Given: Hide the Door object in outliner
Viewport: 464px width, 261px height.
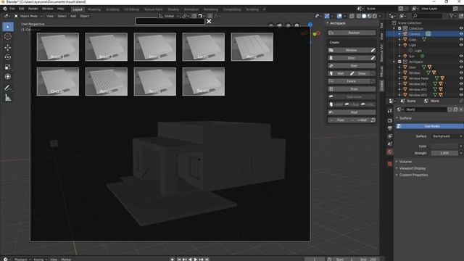Looking at the screenshot, I should click(461, 67).
